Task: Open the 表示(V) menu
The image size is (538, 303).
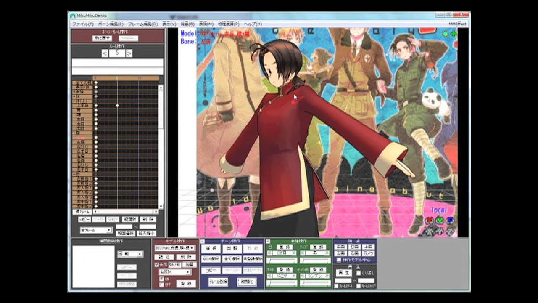Action: (169, 24)
